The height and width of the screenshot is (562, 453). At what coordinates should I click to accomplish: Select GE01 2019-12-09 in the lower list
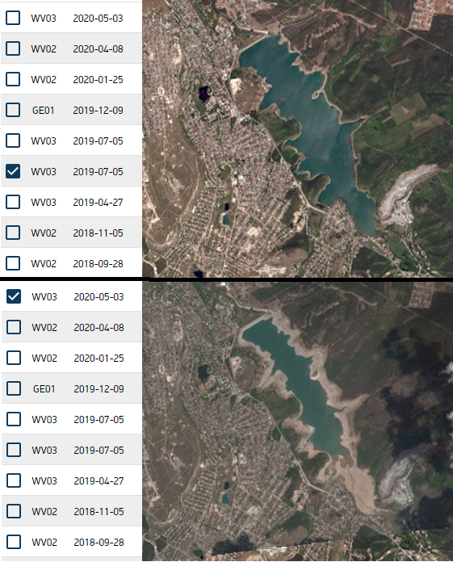point(14,388)
